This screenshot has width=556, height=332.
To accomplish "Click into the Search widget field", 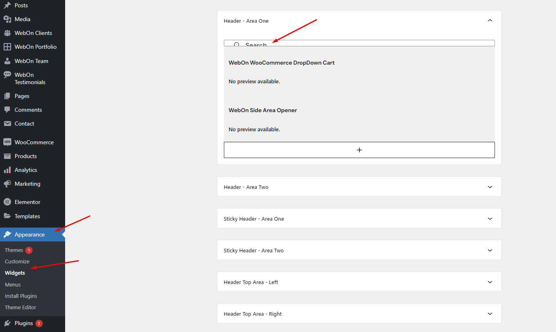I will pyautogui.click(x=359, y=43).
